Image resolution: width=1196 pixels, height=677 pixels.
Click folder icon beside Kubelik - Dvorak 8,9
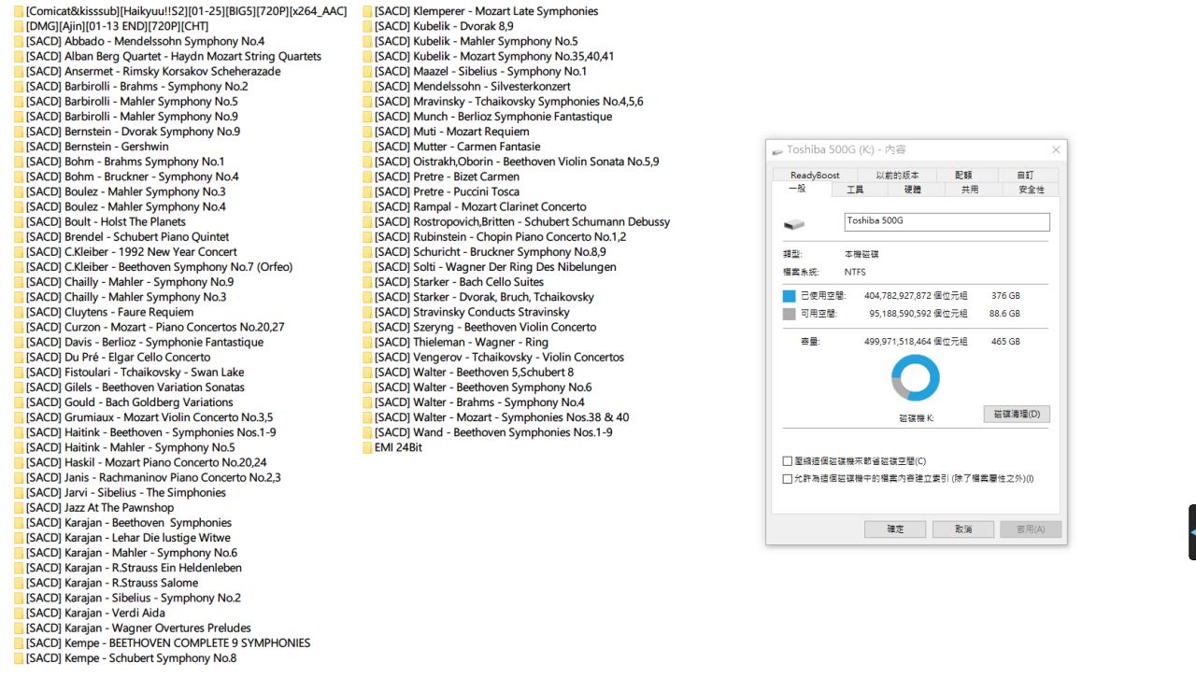click(367, 26)
